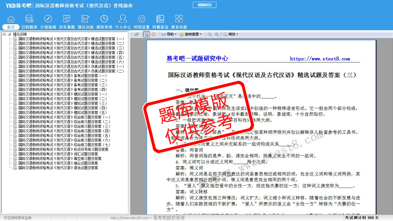Screen dimensions: 393x221
Task: Click the zoom out magnifier
Action: [210, 34]
